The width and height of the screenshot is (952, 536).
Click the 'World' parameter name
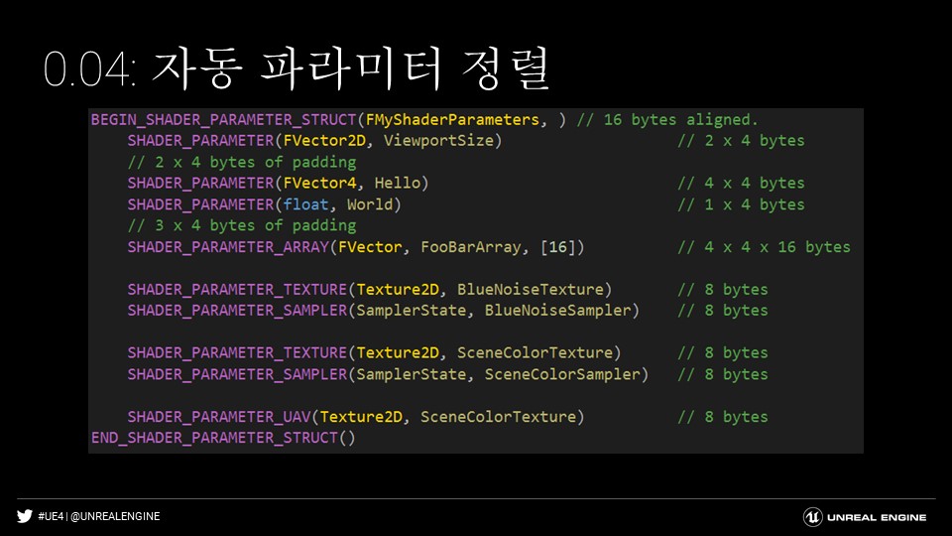[370, 204]
